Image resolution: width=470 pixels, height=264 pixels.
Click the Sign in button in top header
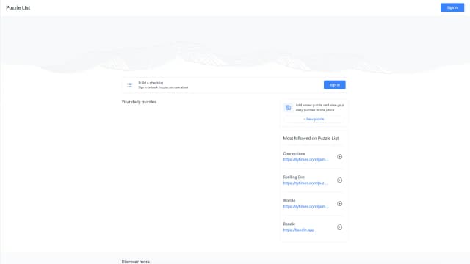[452, 7]
